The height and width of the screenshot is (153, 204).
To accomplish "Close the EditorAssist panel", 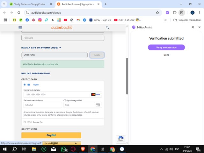I will [x=200, y=27].
